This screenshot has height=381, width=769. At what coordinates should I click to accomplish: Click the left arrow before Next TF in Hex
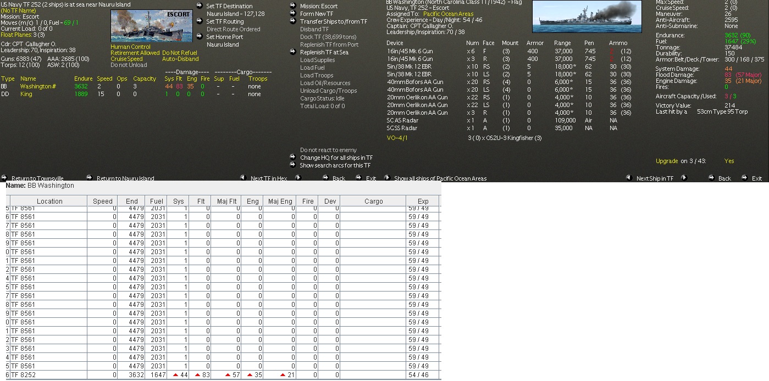click(243, 178)
